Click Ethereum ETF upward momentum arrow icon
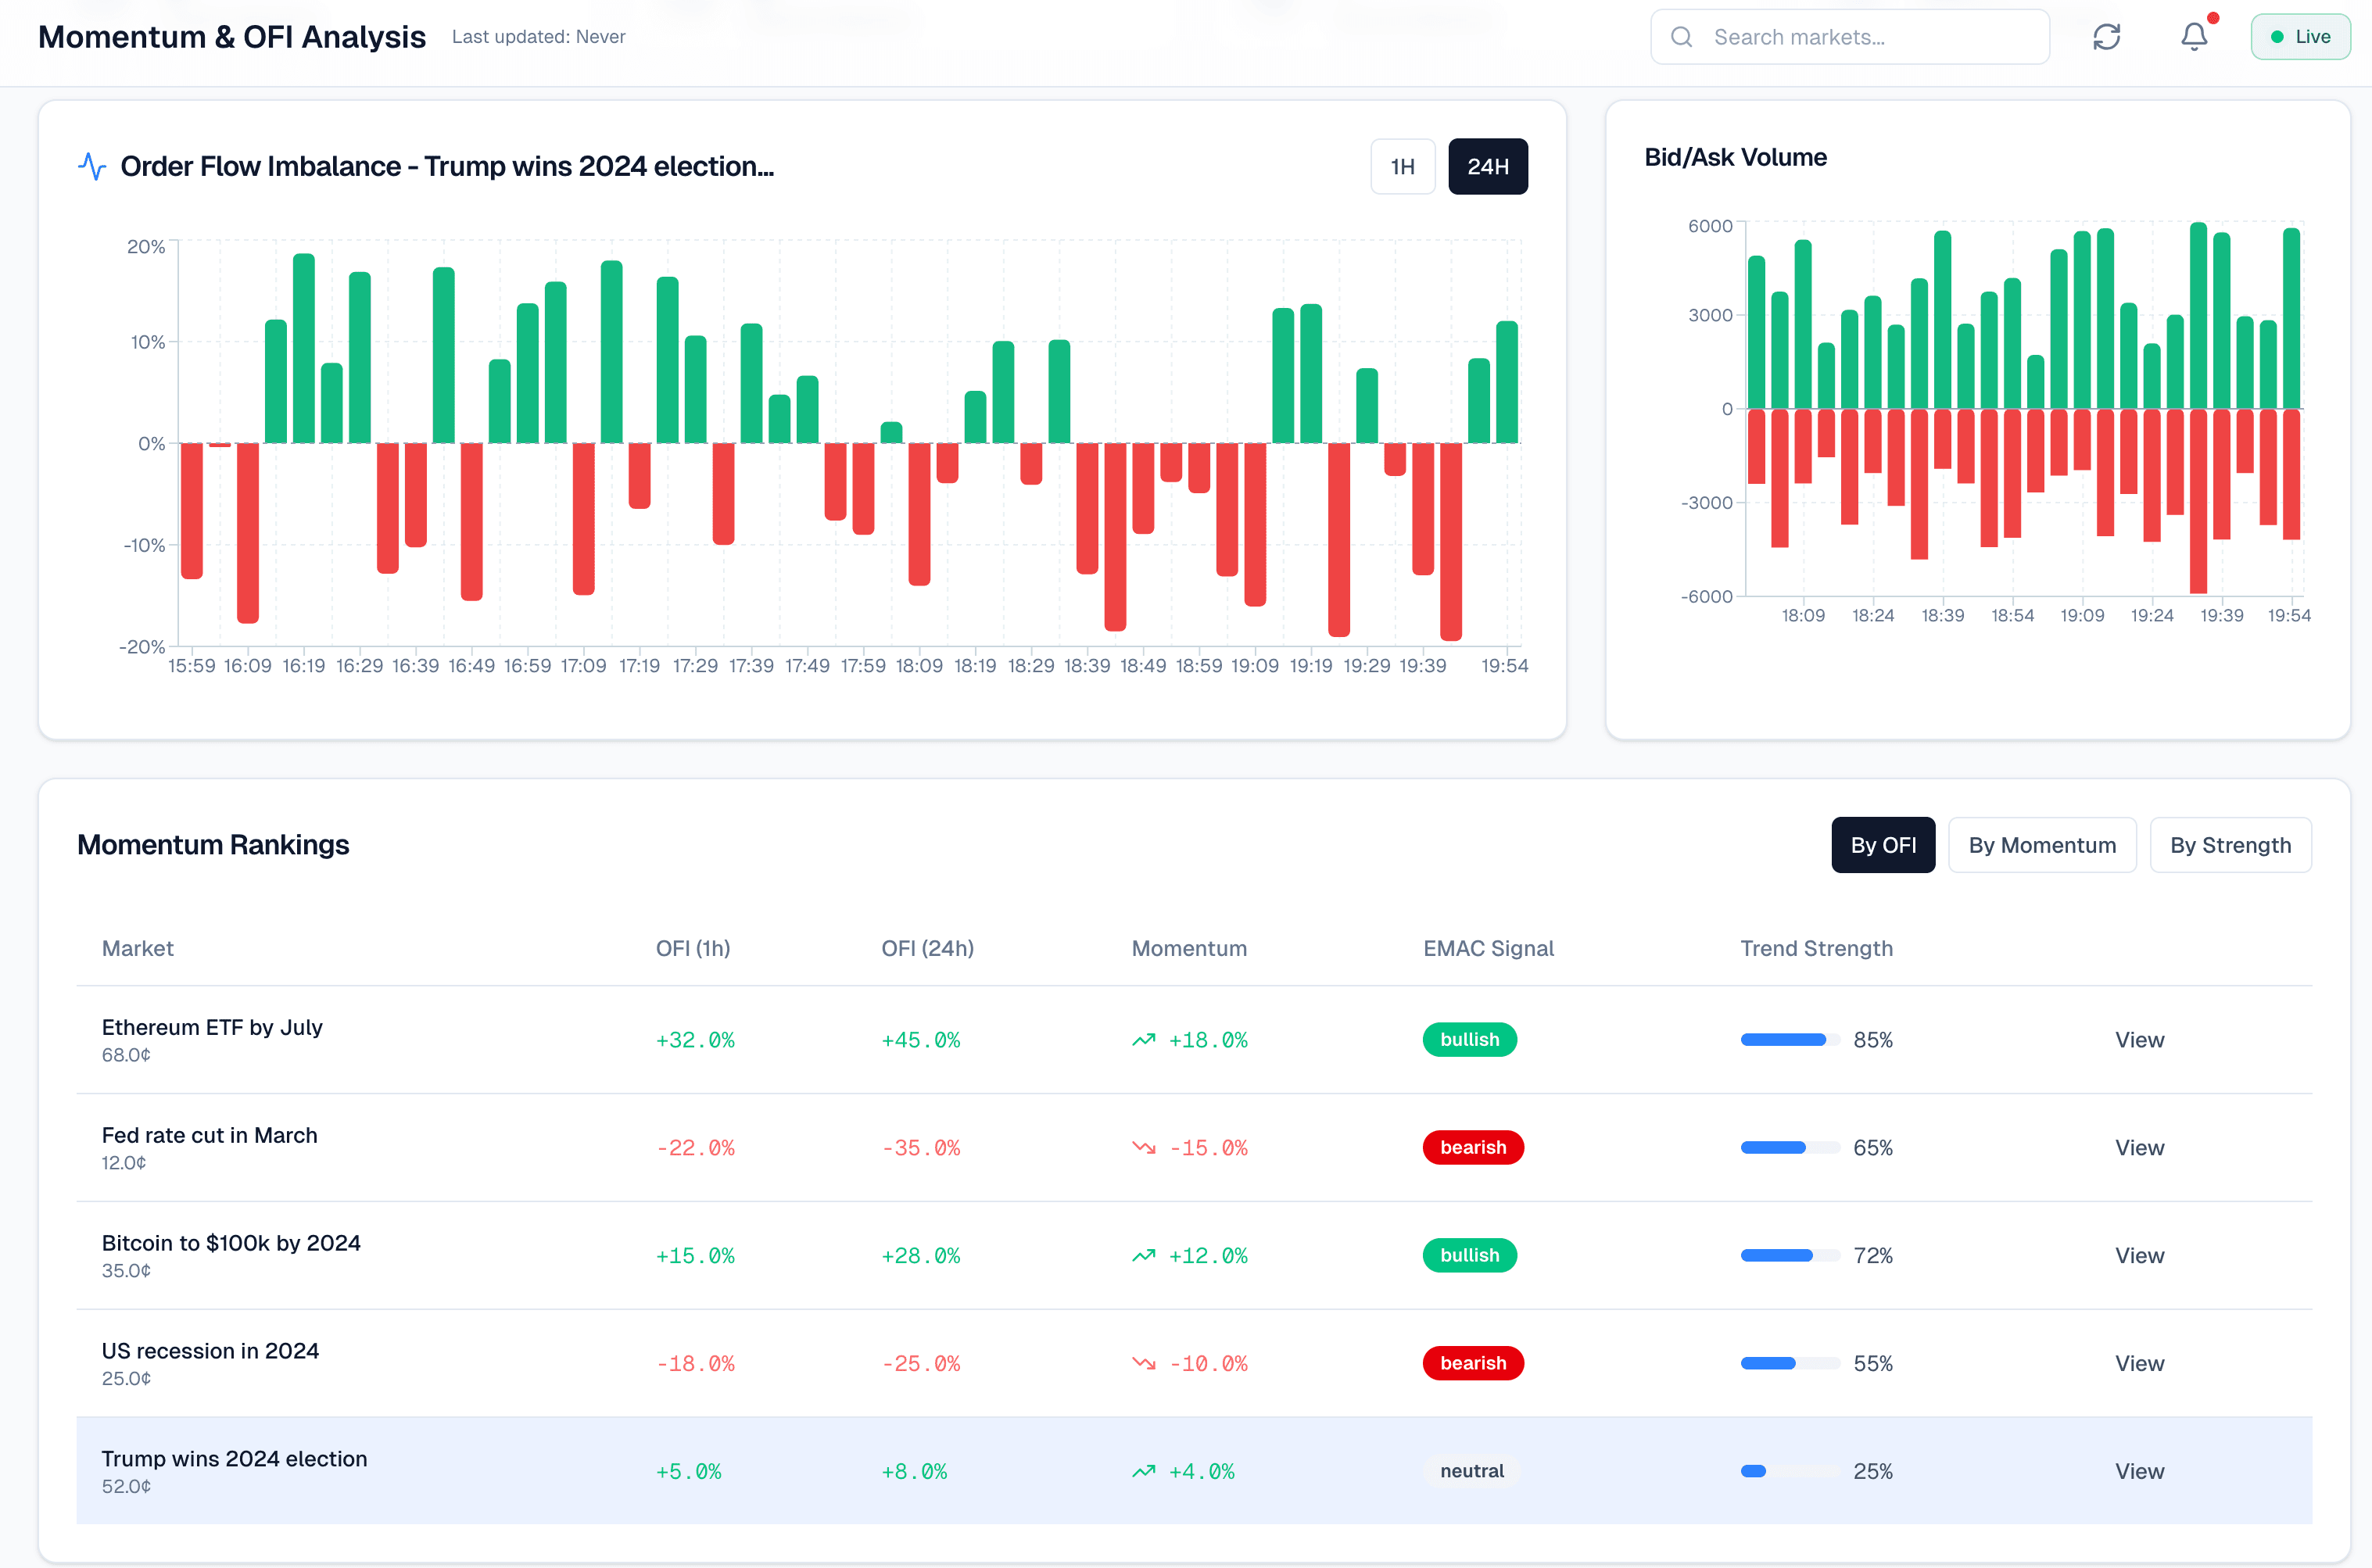Viewport: 2372px width, 1568px height. click(x=1143, y=1040)
